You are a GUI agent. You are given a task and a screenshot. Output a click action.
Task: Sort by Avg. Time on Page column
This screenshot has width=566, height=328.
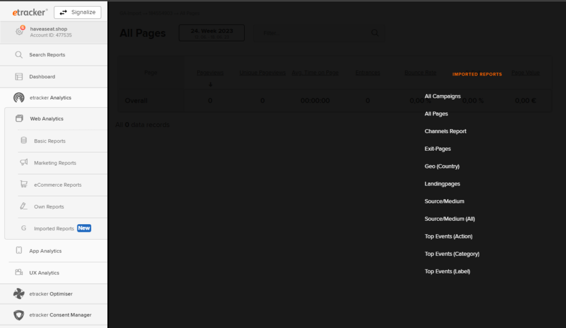315,73
